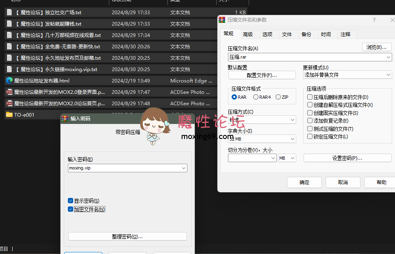Enable 压缩后删除原来的文件 option
This screenshot has height=254, width=395.
310,97
